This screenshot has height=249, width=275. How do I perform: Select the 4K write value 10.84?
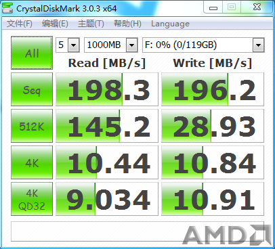click(213, 162)
